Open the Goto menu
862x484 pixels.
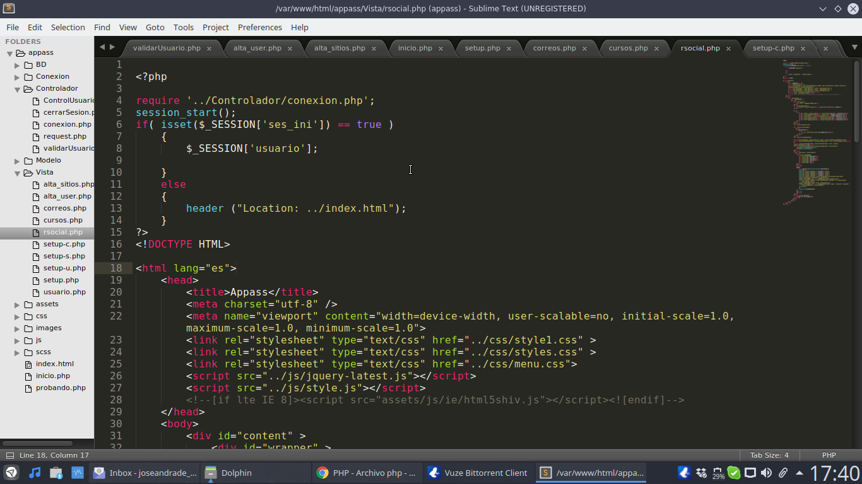click(155, 27)
